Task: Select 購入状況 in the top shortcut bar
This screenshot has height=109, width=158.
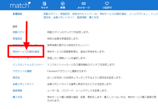Action: (x=94, y=17)
